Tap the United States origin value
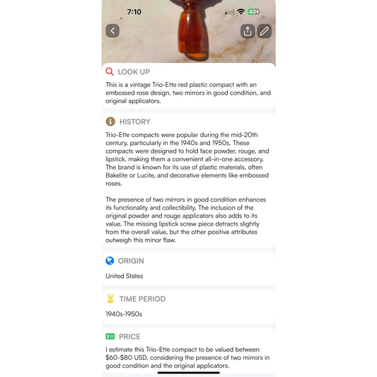 [x=124, y=276]
